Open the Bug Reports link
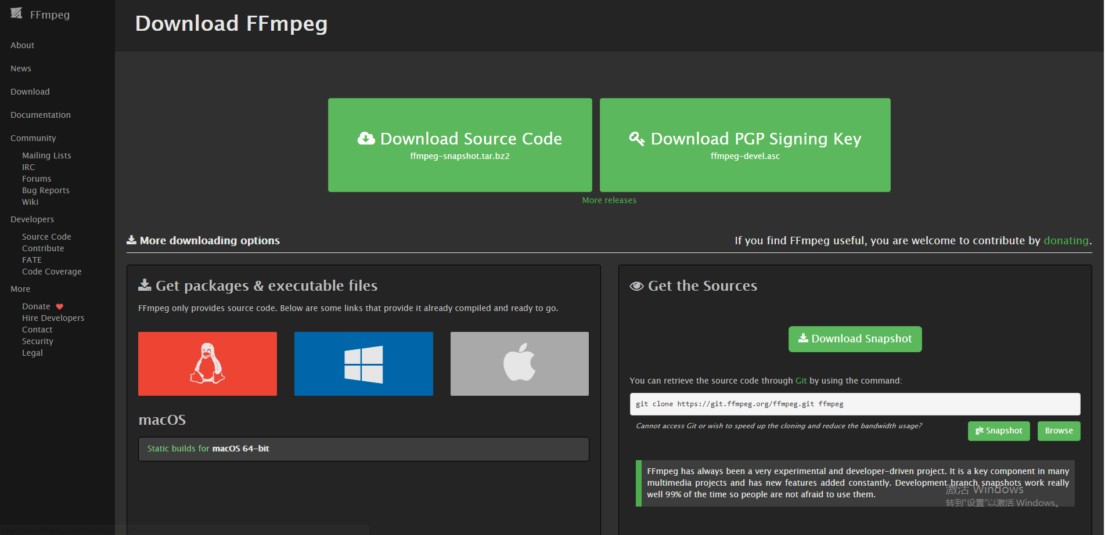 tap(46, 190)
